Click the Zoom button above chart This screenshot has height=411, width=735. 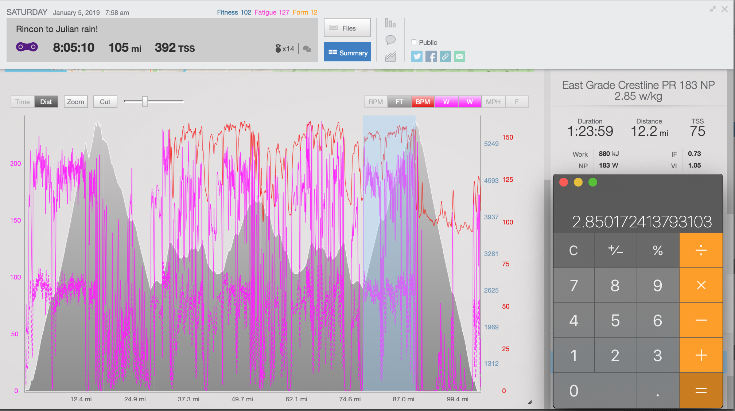coord(75,102)
